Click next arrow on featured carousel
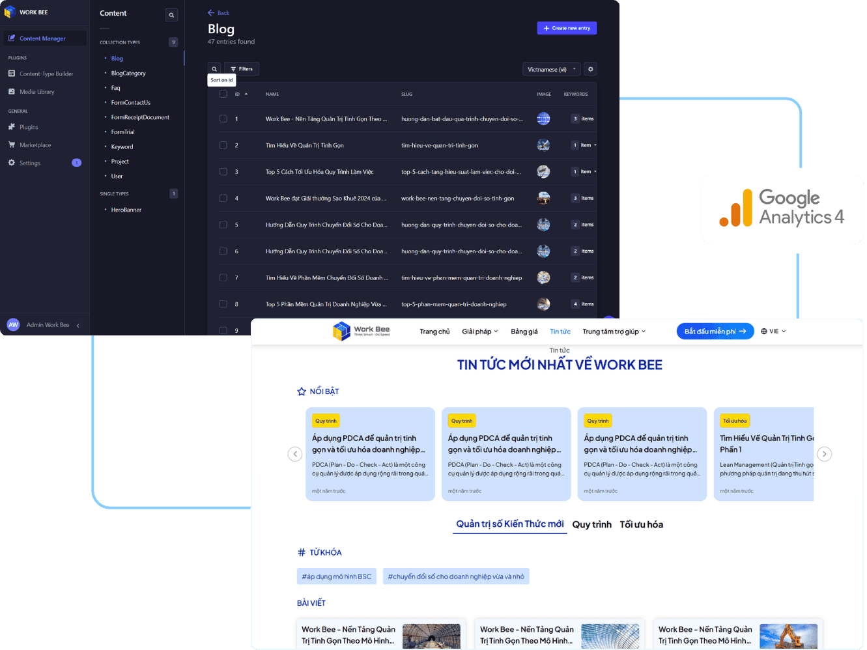Screen dimensions: 867x650 tap(824, 454)
